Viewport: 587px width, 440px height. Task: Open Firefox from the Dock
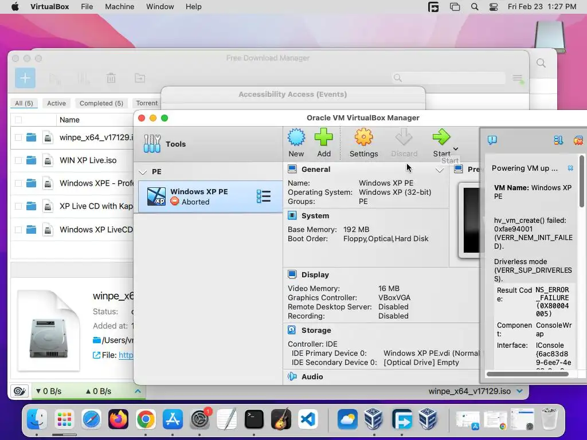[x=118, y=419]
